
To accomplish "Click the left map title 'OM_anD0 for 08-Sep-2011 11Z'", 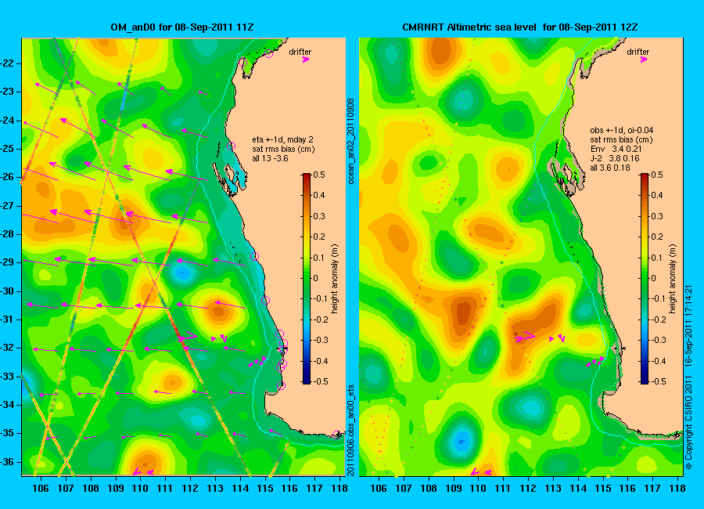I will (x=182, y=27).
